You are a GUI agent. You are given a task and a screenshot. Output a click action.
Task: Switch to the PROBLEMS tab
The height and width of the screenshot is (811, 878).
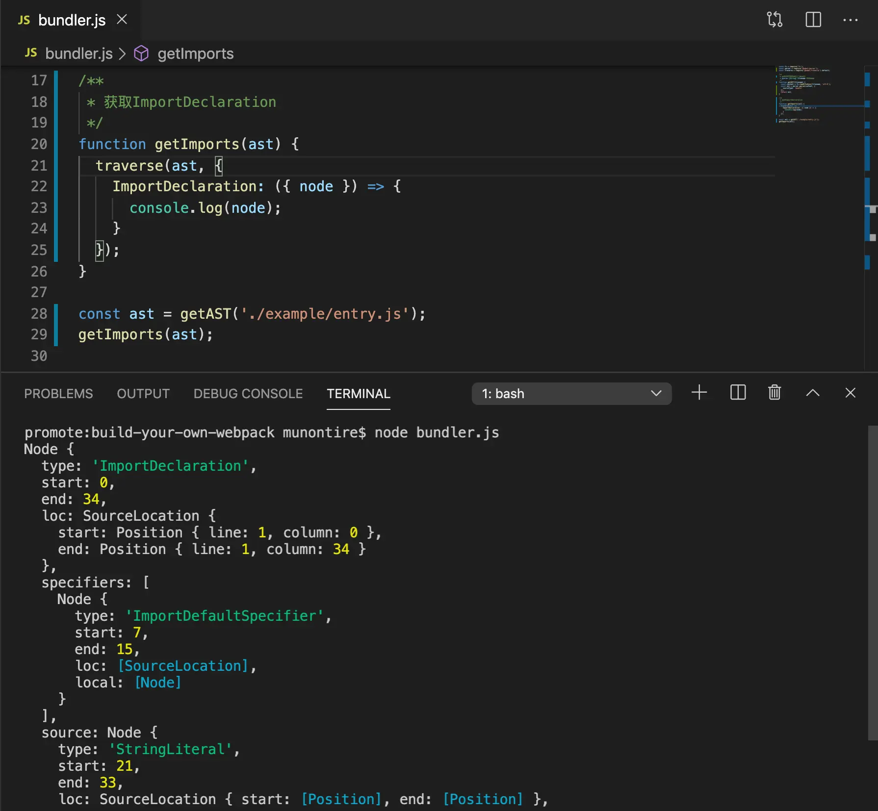(x=58, y=394)
